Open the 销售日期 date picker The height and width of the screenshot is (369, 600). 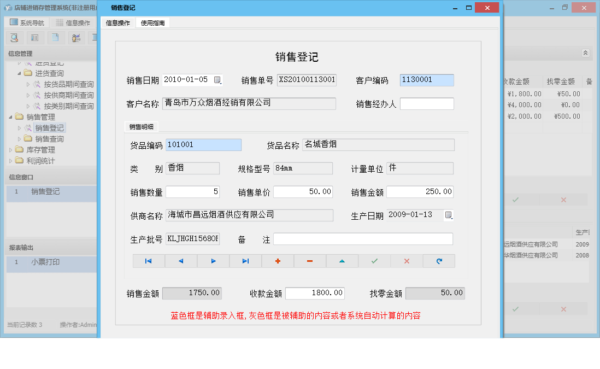(x=216, y=79)
